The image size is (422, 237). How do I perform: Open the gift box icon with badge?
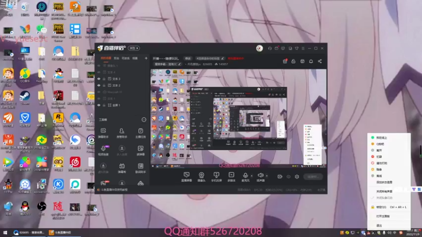(x=285, y=61)
